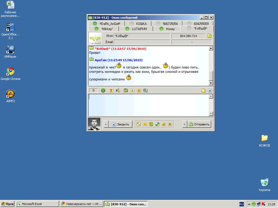Click the dash field beside Email

click(192, 42)
